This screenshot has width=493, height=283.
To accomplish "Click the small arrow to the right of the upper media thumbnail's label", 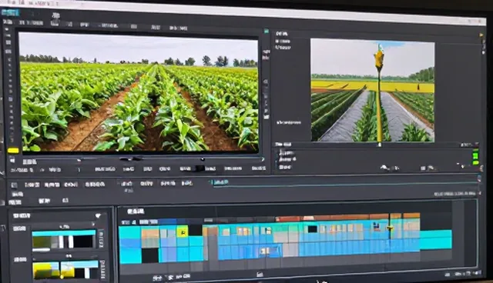I will point(92,225).
